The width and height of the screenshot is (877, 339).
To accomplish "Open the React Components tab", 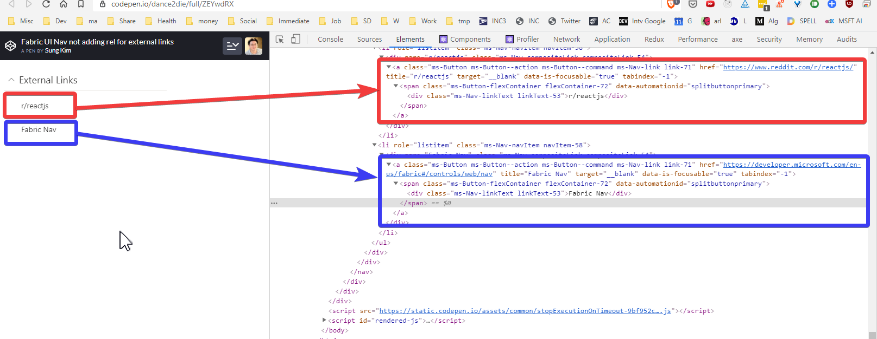I will (465, 39).
